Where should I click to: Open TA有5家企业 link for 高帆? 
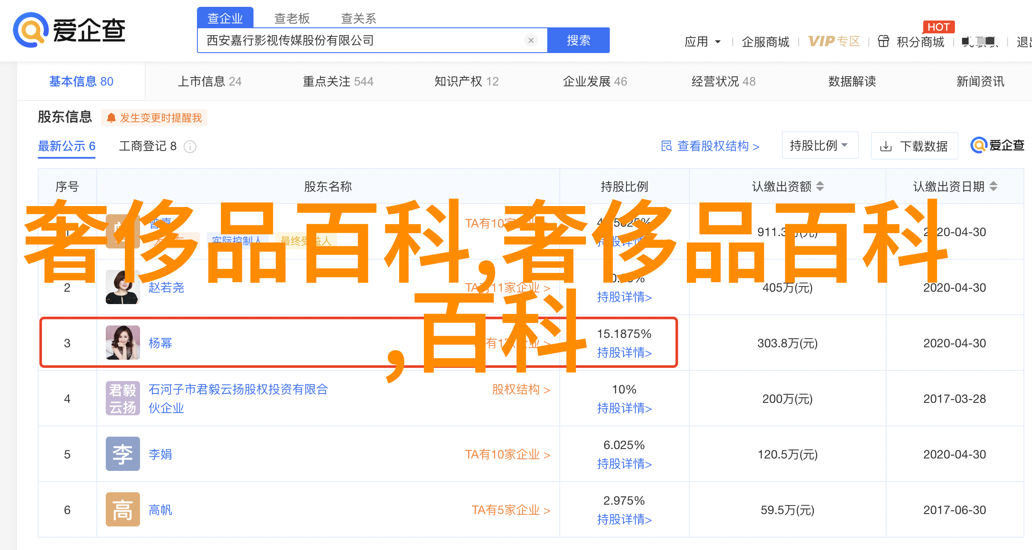click(511, 510)
